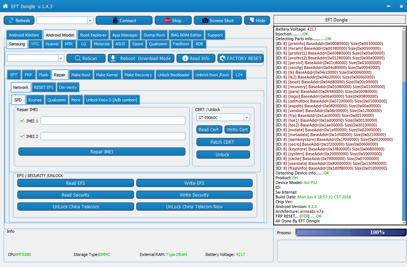Select the Xiaomi brand tab
Image resolution: width=407 pixels, height=267 pixels.
137,44
